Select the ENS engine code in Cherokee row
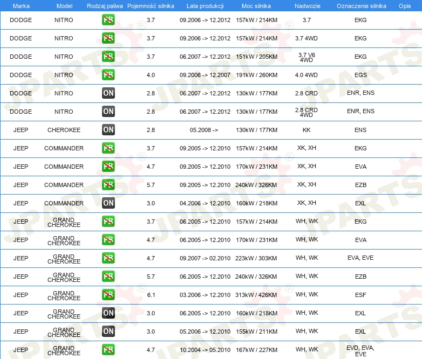Image resolution: width=422 pixels, height=359 pixels. pyautogui.click(x=360, y=130)
